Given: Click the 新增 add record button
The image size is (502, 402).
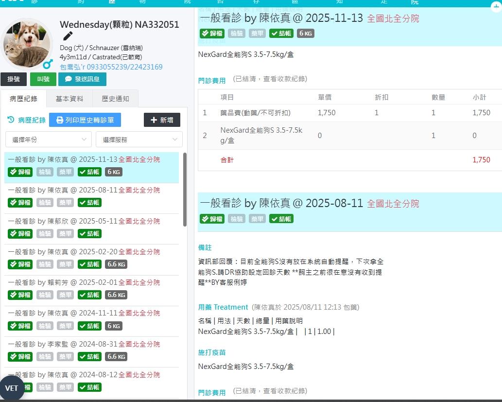Looking at the screenshot, I should pos(162,120).
